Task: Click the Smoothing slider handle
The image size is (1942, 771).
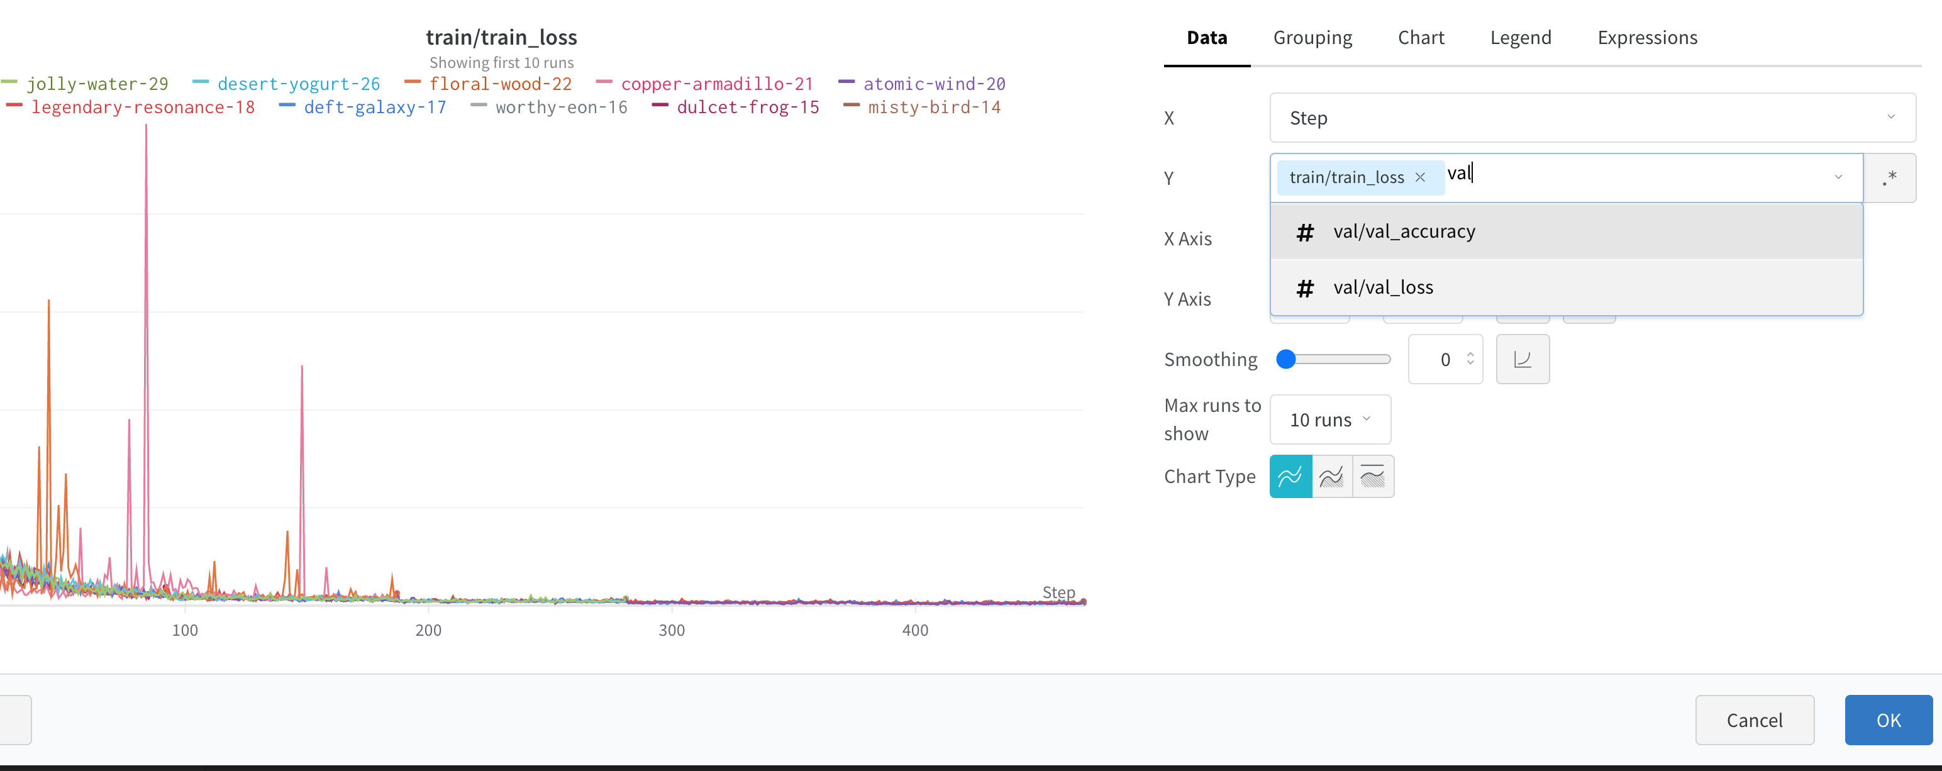Action: [1285, 360]
